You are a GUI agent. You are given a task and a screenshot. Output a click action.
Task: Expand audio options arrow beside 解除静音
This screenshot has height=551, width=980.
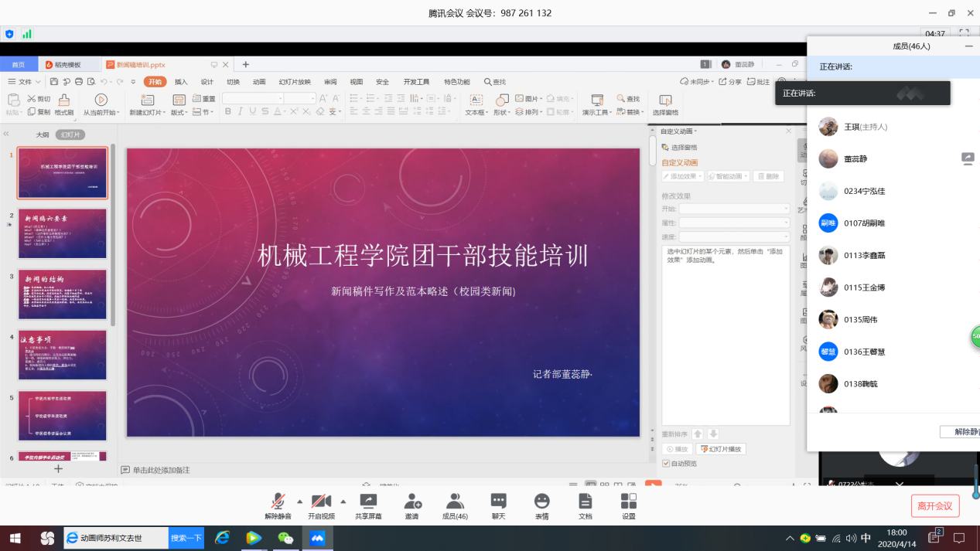pos(299,501)
